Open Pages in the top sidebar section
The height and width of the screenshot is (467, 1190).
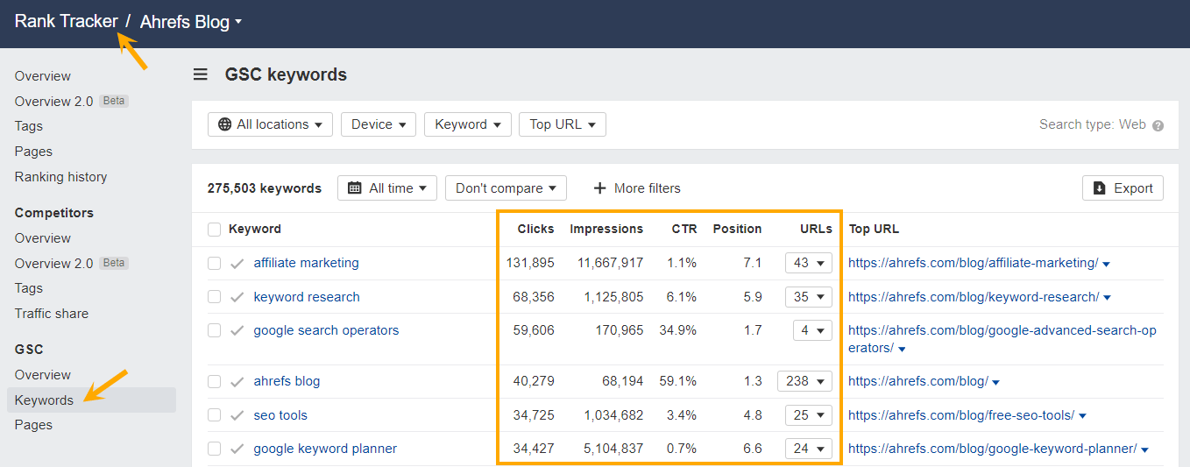click(33, 152)
